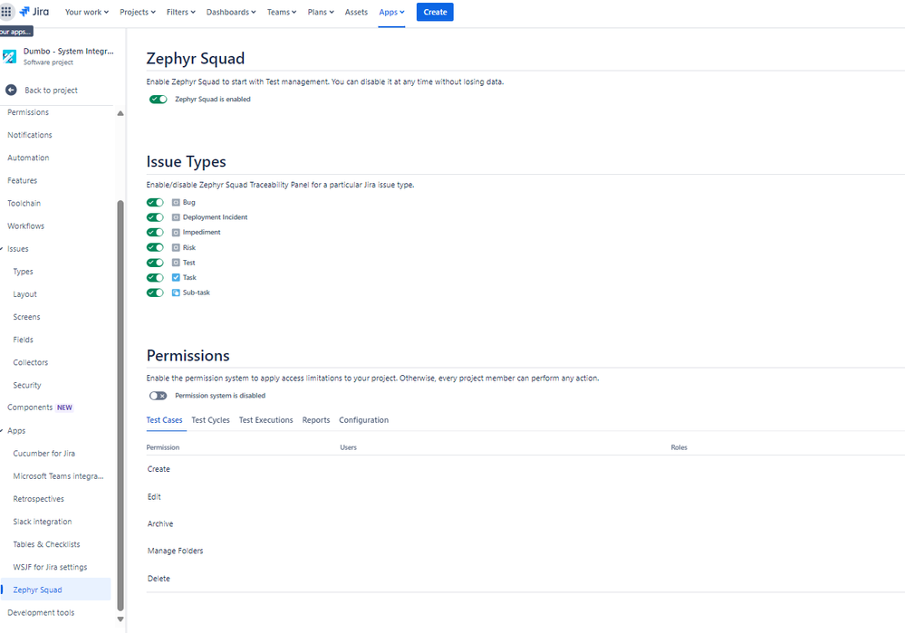Switch to the Test Executions tab
The height and width of the screenshot is (633, 905).
point(266,420)
